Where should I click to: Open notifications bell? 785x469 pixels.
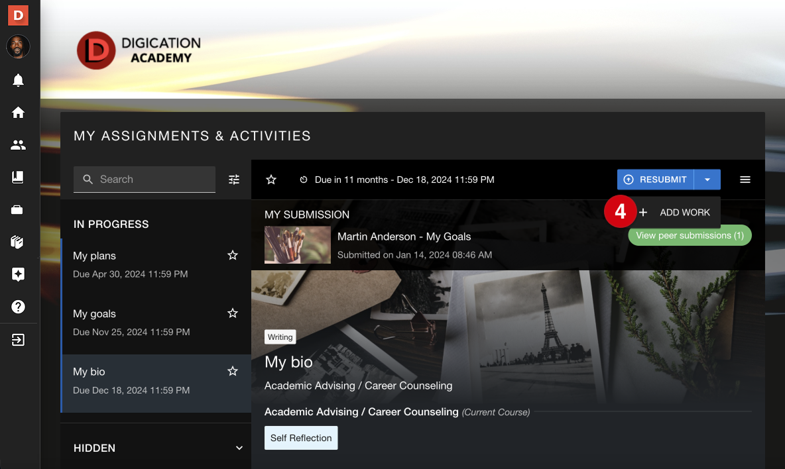(18, 80)
